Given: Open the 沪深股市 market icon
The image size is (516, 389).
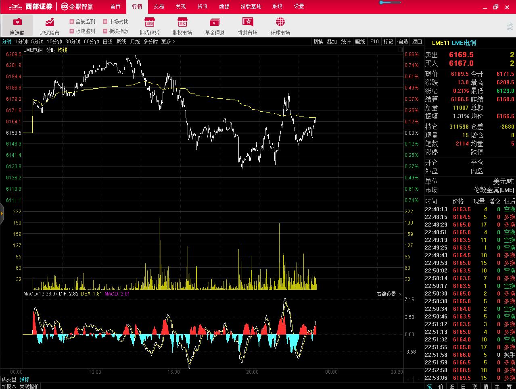Looking at the screenshot, I should (x=50, y=22).
